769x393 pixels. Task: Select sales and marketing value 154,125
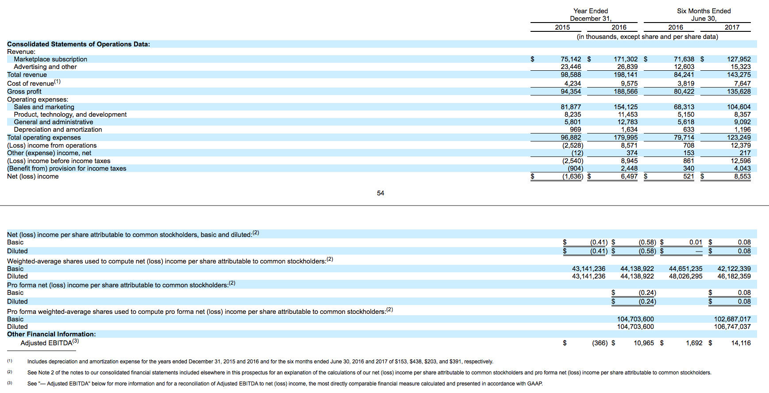click(x=626, y=107)
